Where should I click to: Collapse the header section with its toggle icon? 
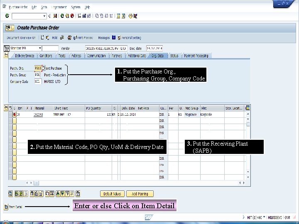coord(6,55)
